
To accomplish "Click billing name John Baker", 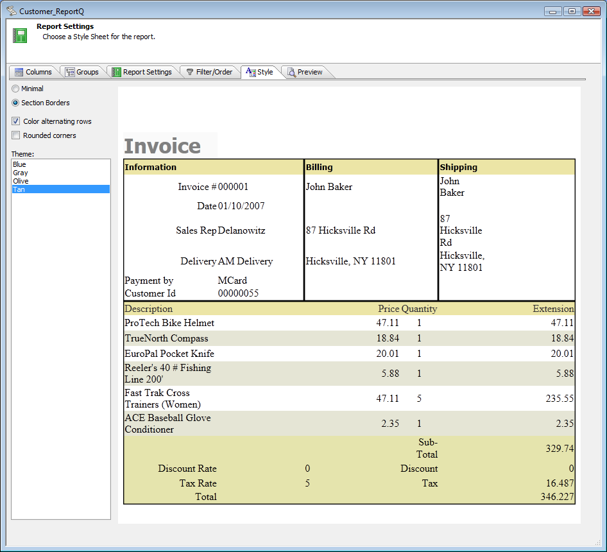I will 329,187.
